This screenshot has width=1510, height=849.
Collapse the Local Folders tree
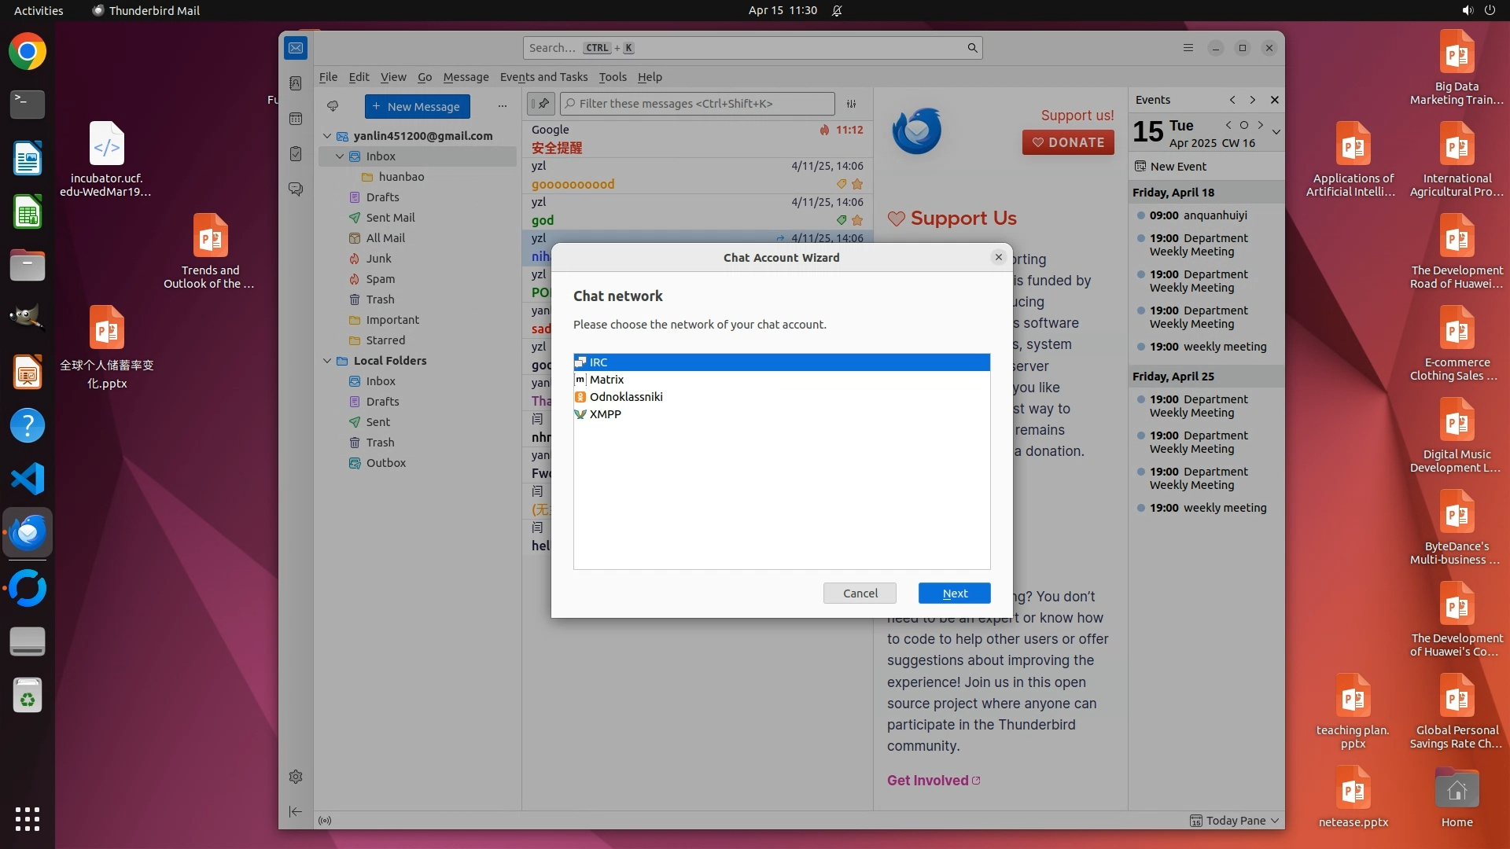coord(327,361)
